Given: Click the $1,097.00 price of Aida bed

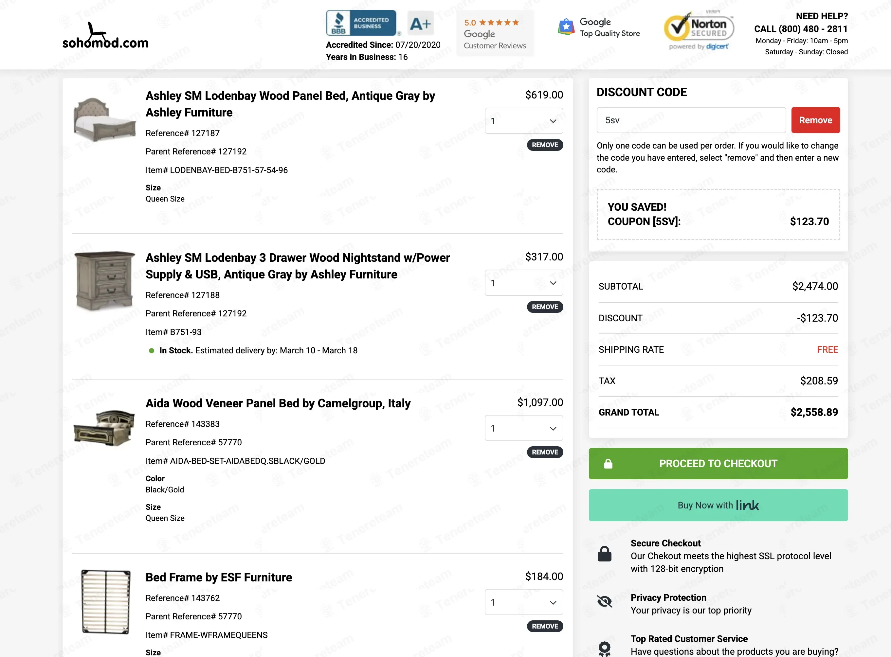Looking at the screenshot, I should [540, 402].
